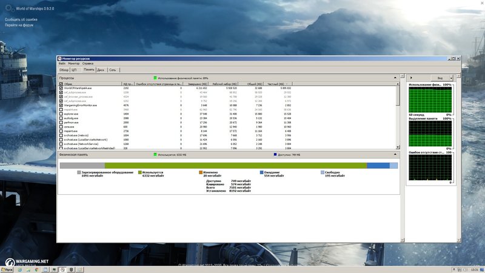Uncheck cef_browser_process.exe checkbox

pos(61,96)
